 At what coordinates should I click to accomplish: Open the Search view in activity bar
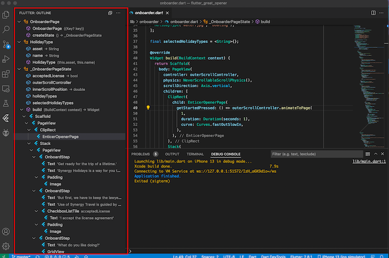pyautogui.click(x=6, y=29)
